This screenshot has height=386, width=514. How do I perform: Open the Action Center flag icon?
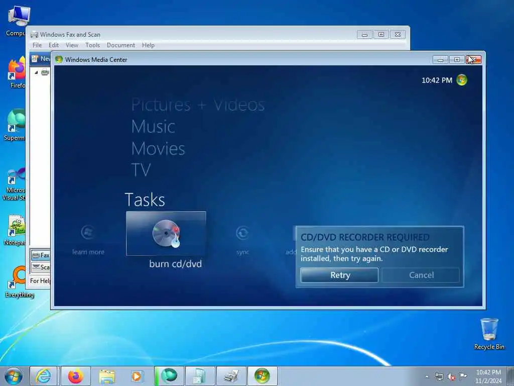tap(463, 376)
